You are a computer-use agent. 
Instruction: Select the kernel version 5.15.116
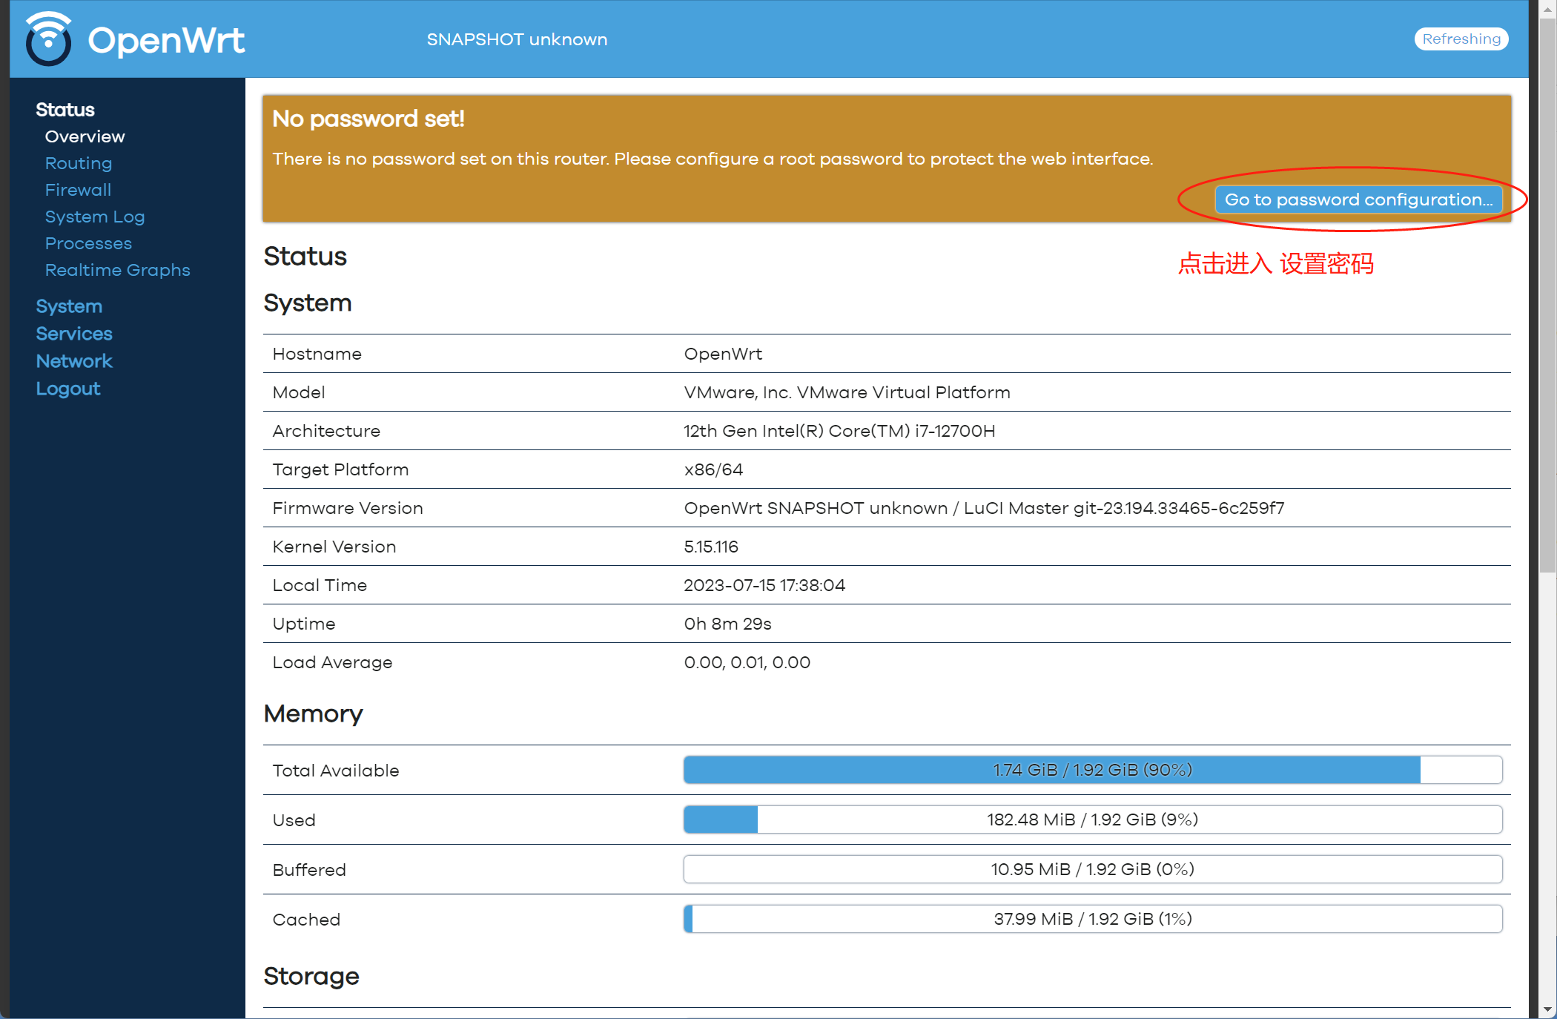(711, 547)
